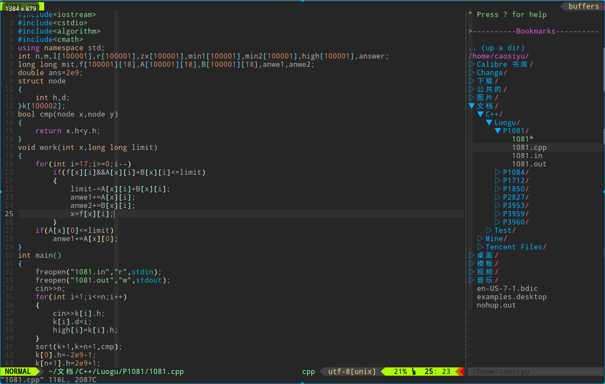
Task: Click the cpp filetype segment in the statusline
Action: click(x=308, y=371)
